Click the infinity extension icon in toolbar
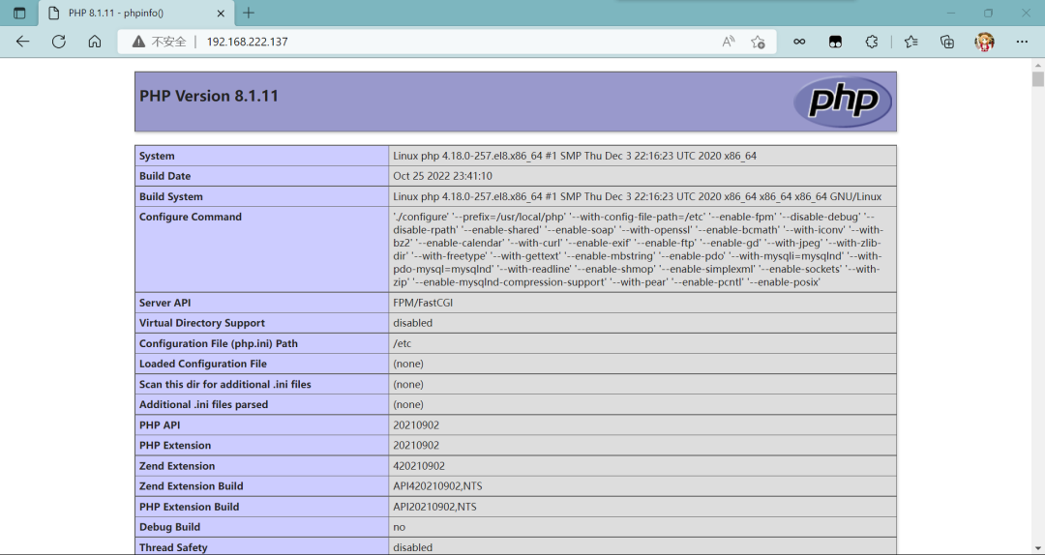This screenshot has height=555, width=1045. 799,42
